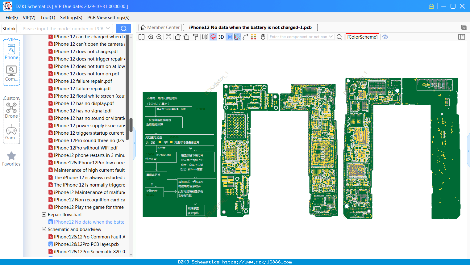Open the File(F) menu
The image size is (470, 265).
click(12, 18)
